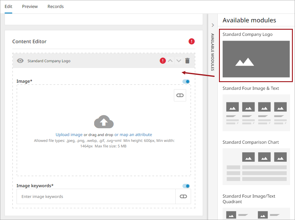Click the map an attribute link
Screen dimensions: 295x220
pyautogui.click(x=136, y=135)
